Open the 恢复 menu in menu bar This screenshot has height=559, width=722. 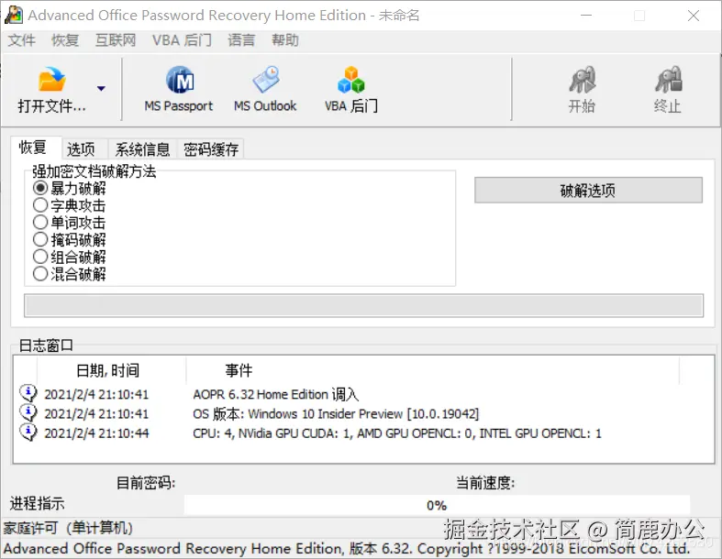point(65,40)
